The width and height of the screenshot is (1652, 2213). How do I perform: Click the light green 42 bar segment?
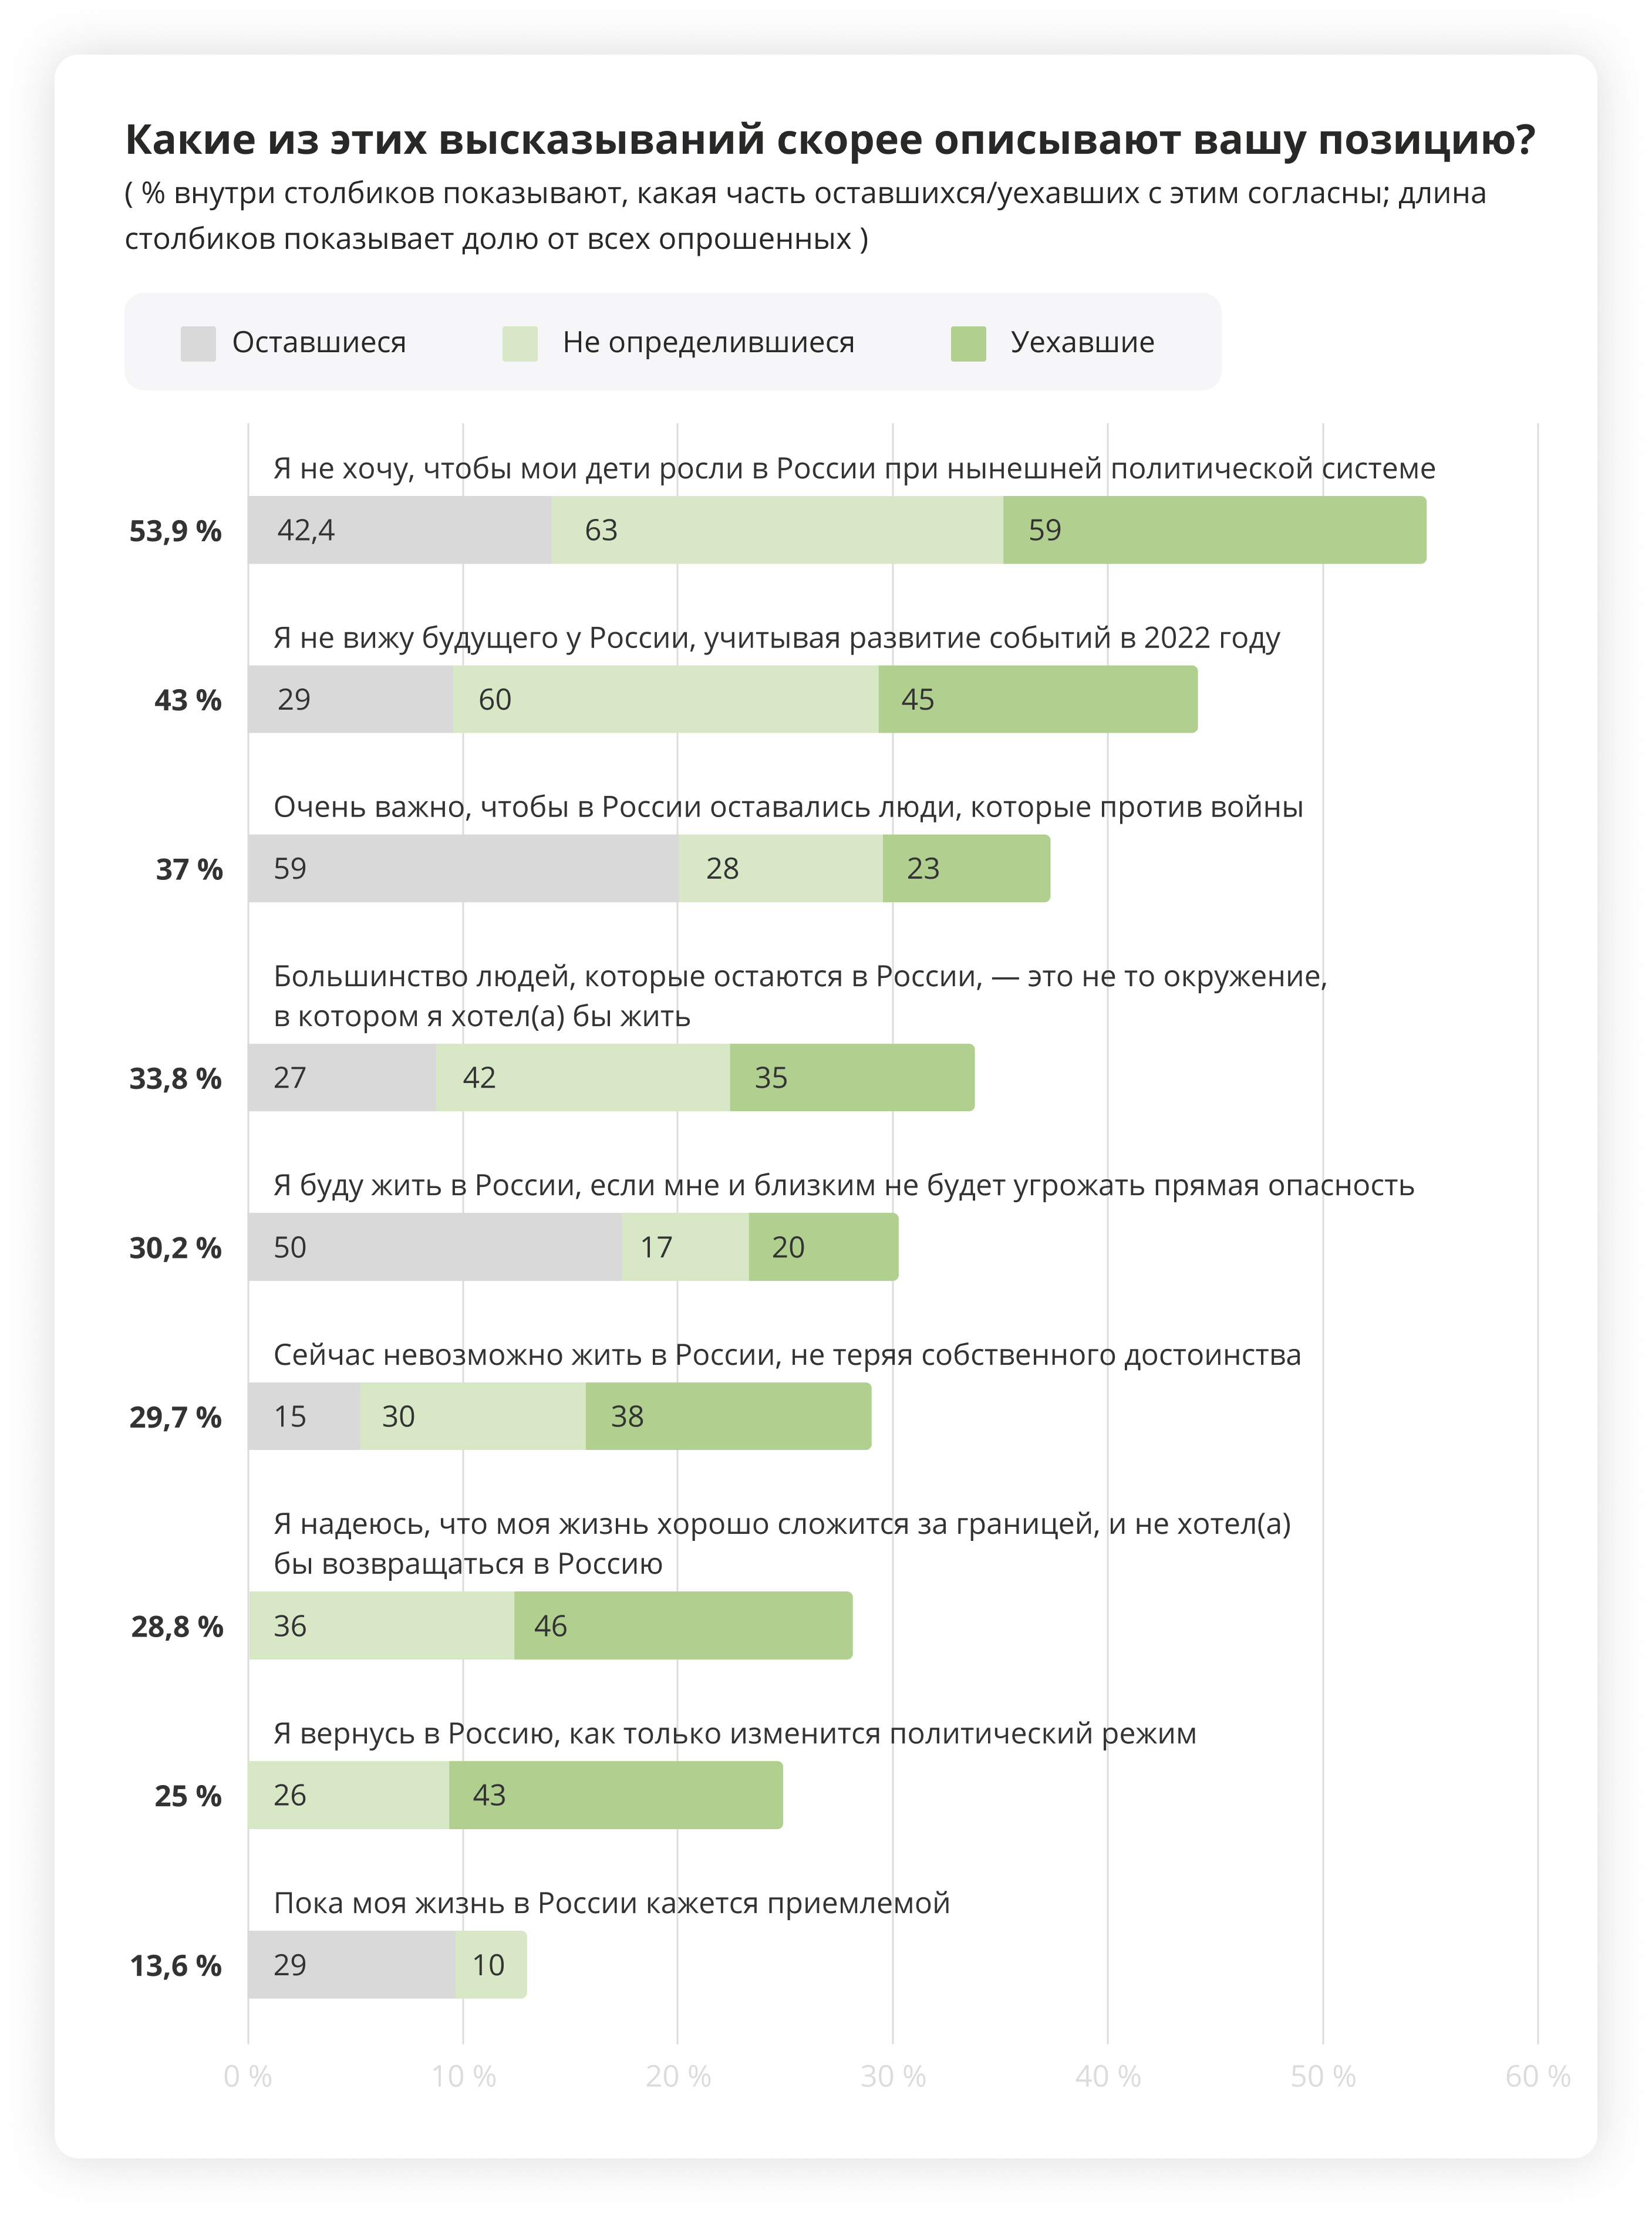tap(582, 1077)
